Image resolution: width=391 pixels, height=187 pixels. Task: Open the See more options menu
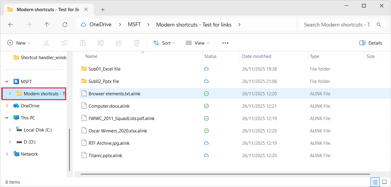click(x=225, y=43)
